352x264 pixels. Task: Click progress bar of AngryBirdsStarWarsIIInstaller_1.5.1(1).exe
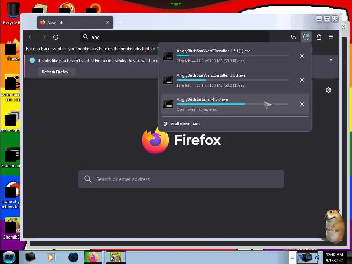pos(233,56)
